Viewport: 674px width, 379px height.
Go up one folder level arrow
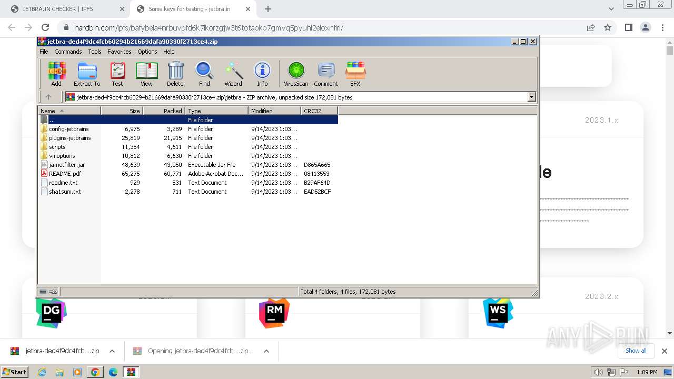48,97
